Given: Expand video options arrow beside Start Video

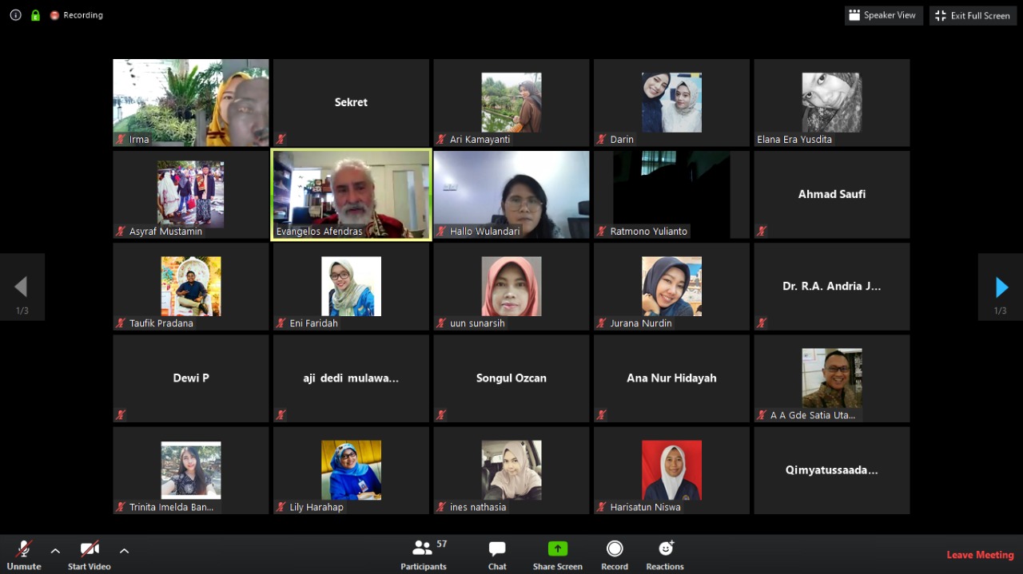Looking at the screenshot, I should [124, 550].
